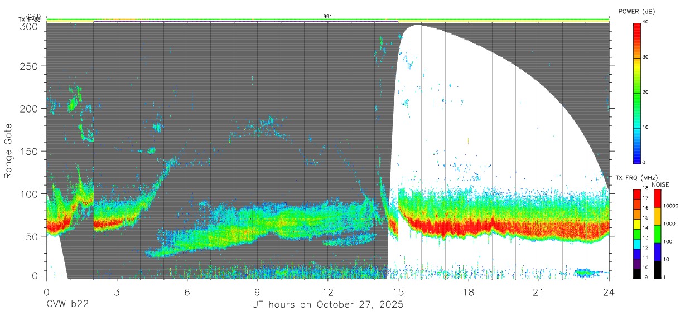Click hour 24 on the time axis

[x=609, y=291]
